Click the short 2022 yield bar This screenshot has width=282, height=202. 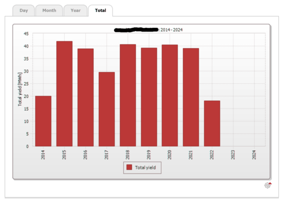(212, 123)
